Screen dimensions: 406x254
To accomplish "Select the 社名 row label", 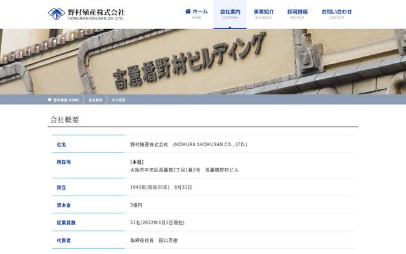I will point(62,145).
